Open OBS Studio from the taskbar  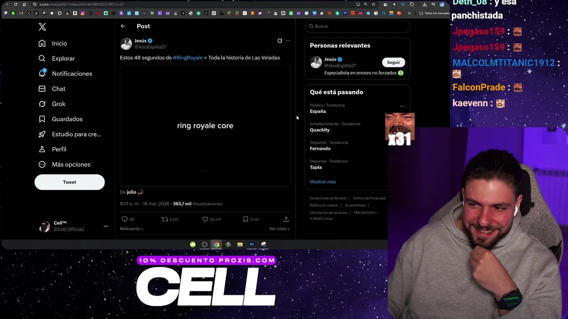pos(205,245)
